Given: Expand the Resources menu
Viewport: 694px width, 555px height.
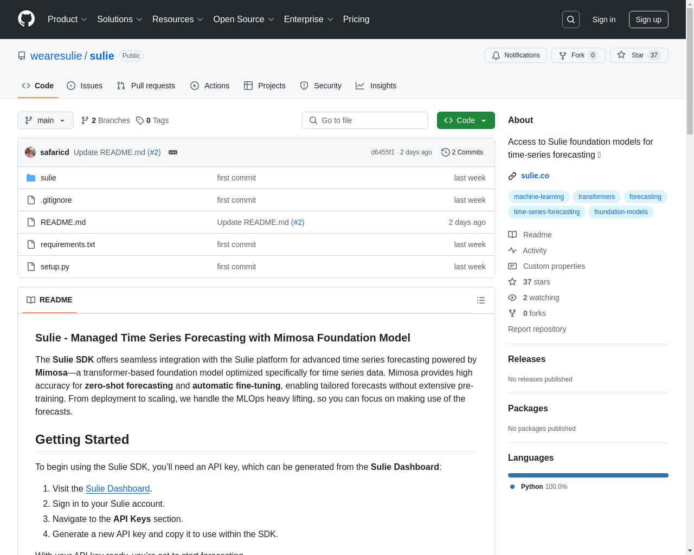Looking at the screenshot, I should (178, 20).
